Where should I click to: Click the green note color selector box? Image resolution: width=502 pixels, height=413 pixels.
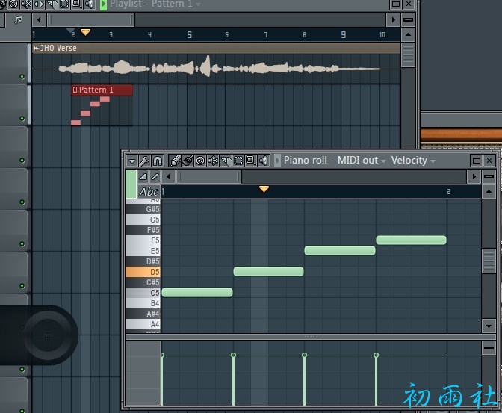point(131,184)
